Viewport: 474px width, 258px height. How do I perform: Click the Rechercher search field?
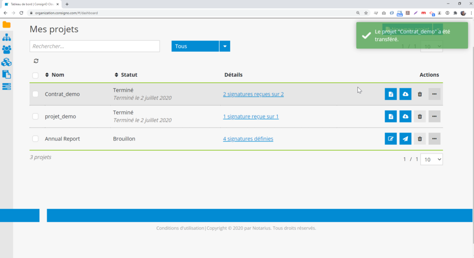click(94, 46)
